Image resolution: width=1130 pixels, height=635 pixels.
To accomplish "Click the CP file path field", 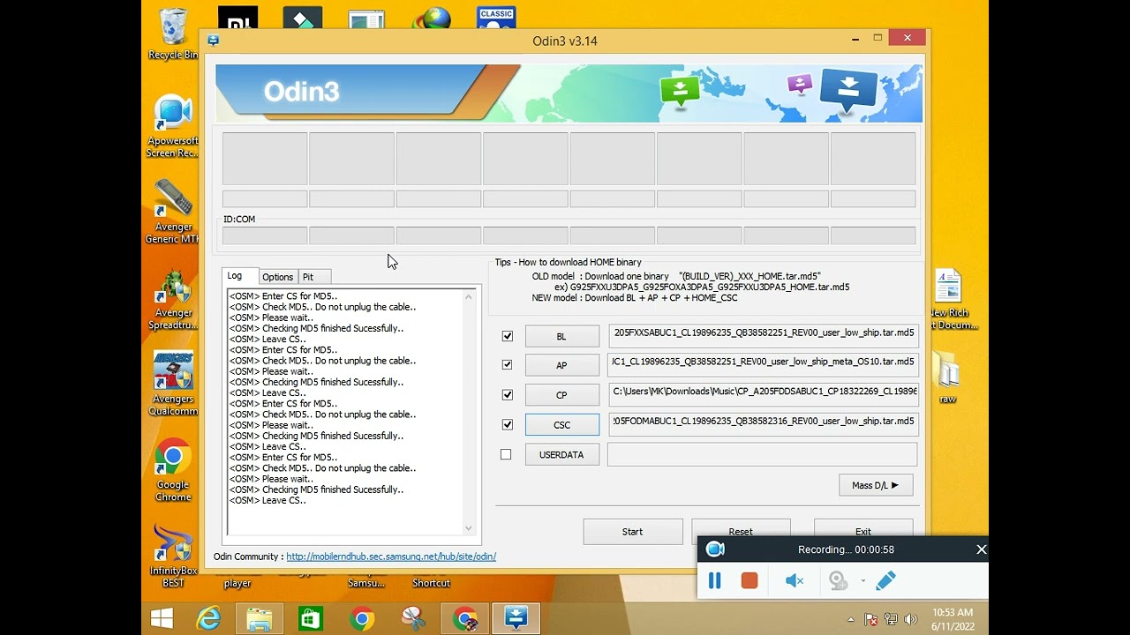I will [x=763, y=394].
